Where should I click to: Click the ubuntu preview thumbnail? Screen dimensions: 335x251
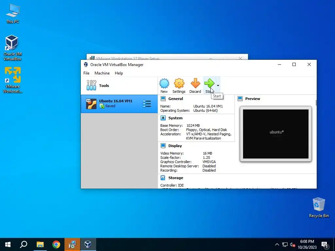275,134
